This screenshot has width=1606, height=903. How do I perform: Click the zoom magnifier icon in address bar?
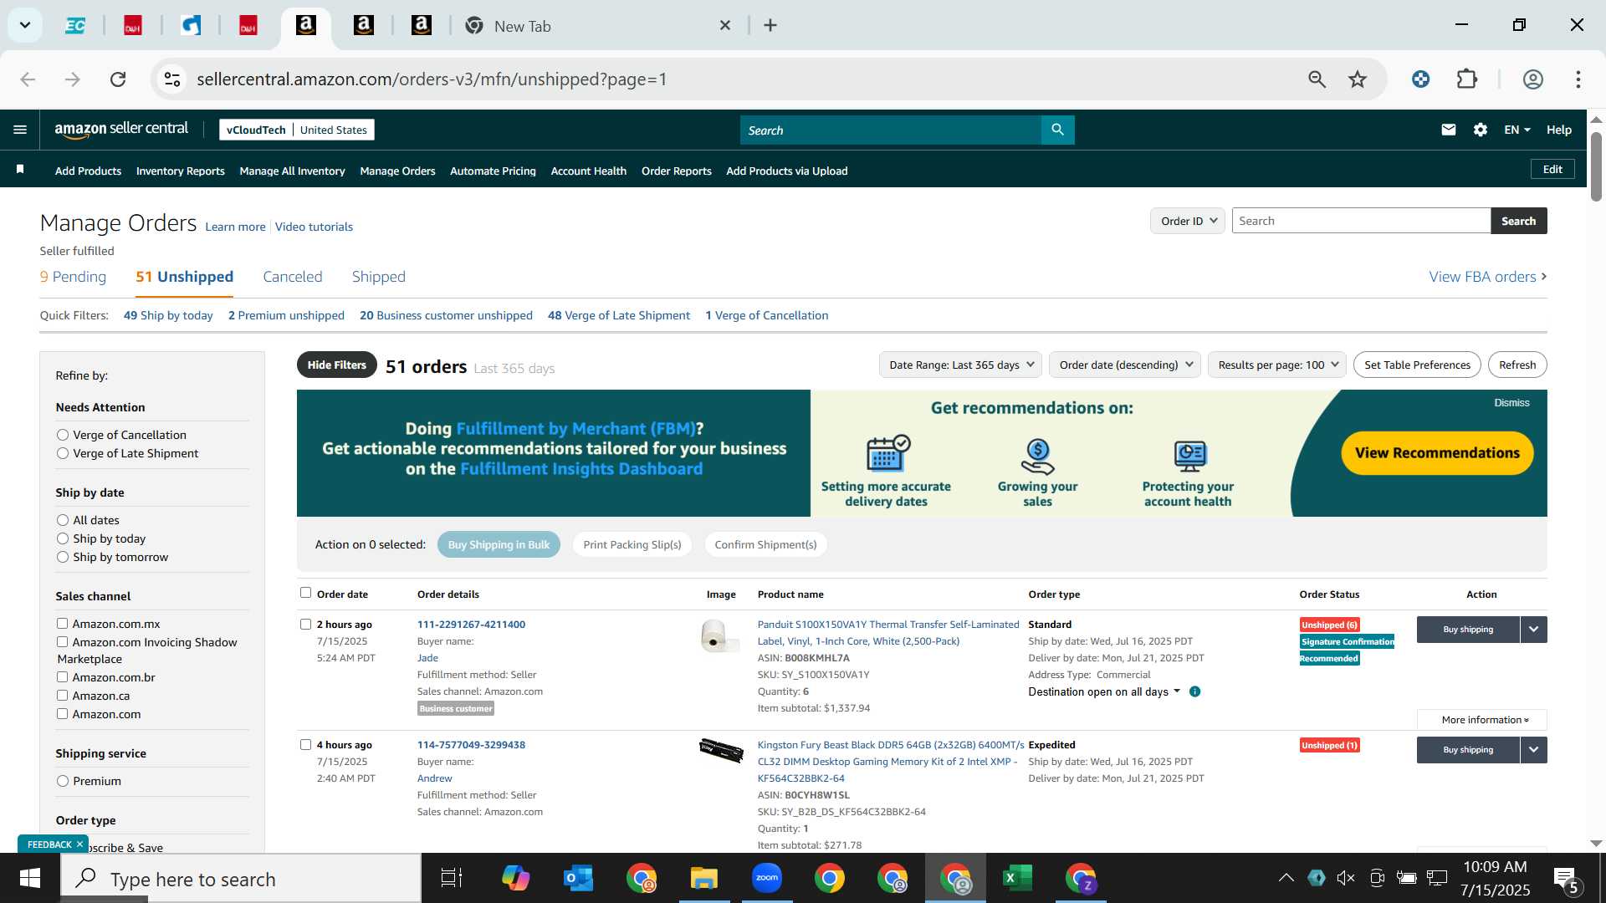[x=1317, y=79]
